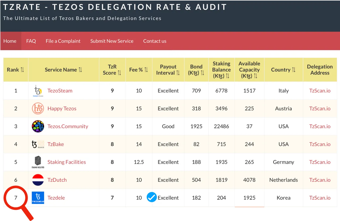The height and width of the screenshot is (221, 340).
Task: Click the country cell Germany
Action: [x=283, y=162]
